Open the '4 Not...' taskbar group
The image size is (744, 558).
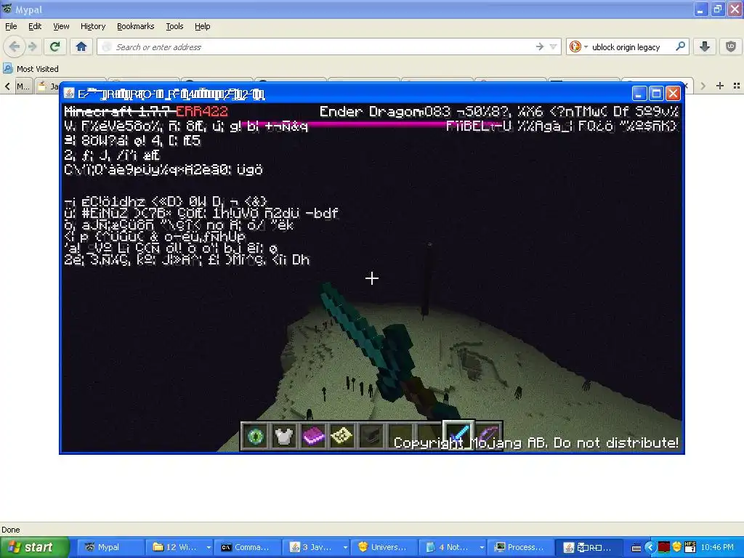point(449,547)
